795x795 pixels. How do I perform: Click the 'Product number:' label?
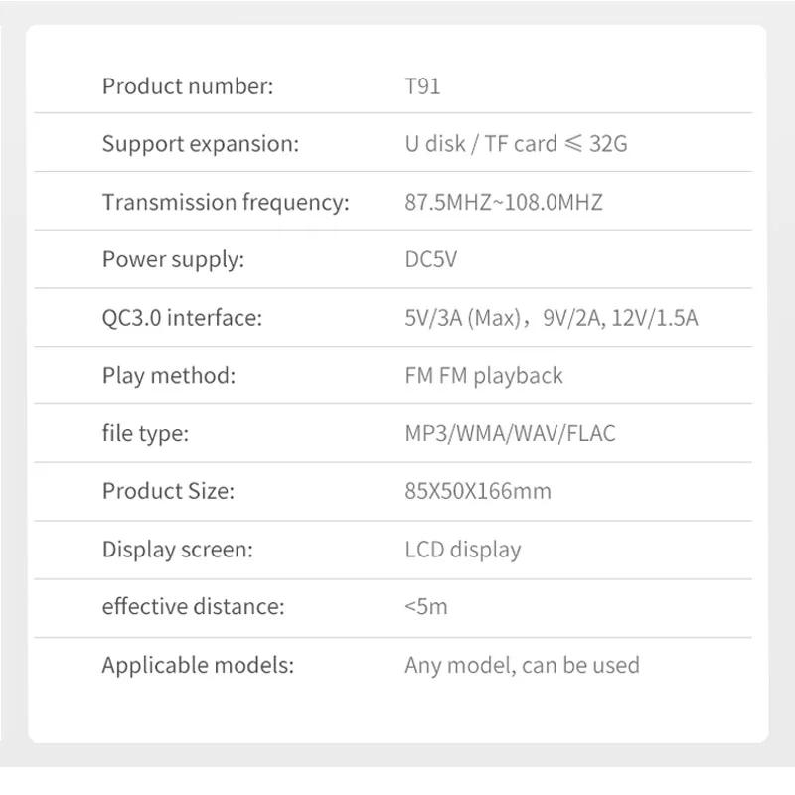tap(187, 86)
